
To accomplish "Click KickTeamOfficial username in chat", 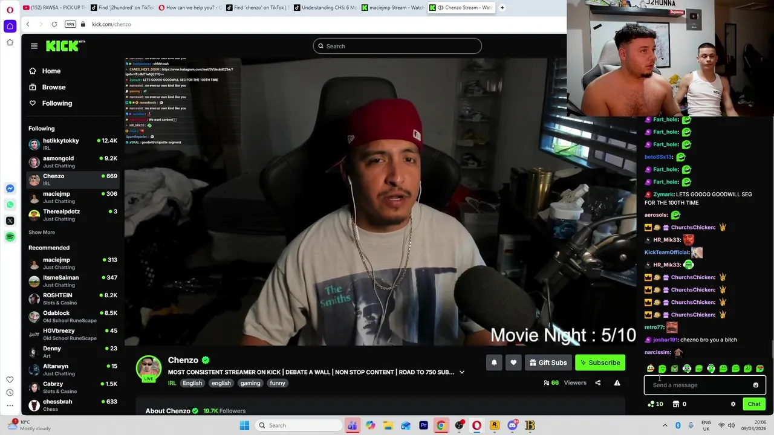I will tap(666, 253).
